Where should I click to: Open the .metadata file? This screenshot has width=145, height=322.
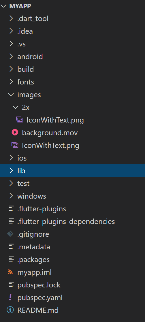click(73, 247)
